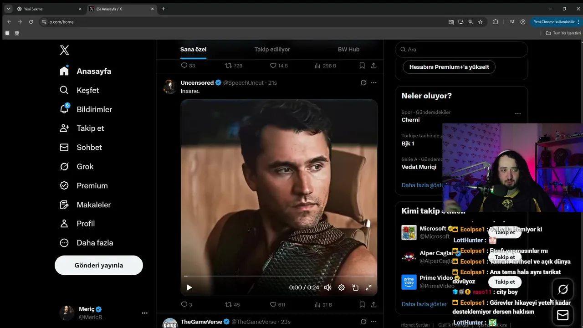Viewport: 583px width, 328px height.
Task: Mute the video volume icon
Action: 327,287
